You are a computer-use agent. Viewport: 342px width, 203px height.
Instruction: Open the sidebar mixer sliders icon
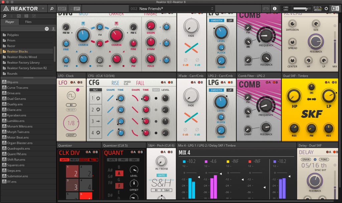pos(19,16)
